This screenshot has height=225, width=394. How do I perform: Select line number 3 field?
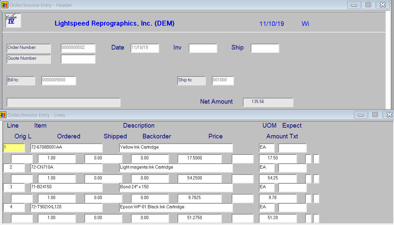(x=14, y=188)
